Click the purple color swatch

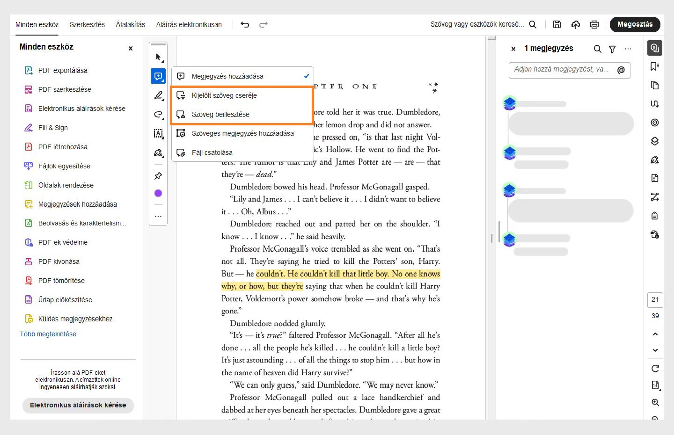(158, 193)
